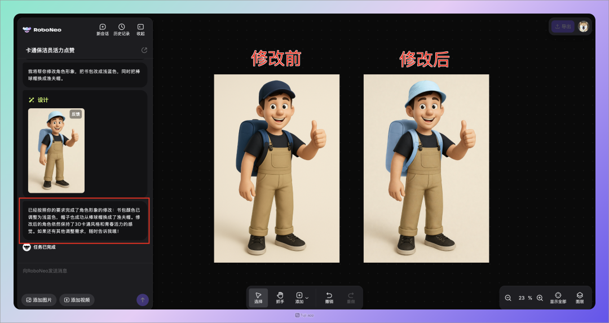The width and height of the screenshot is (609, 323).
Task: Click the share icon beside conversation title
Action: pyautogui.click(x=144, y=50)
